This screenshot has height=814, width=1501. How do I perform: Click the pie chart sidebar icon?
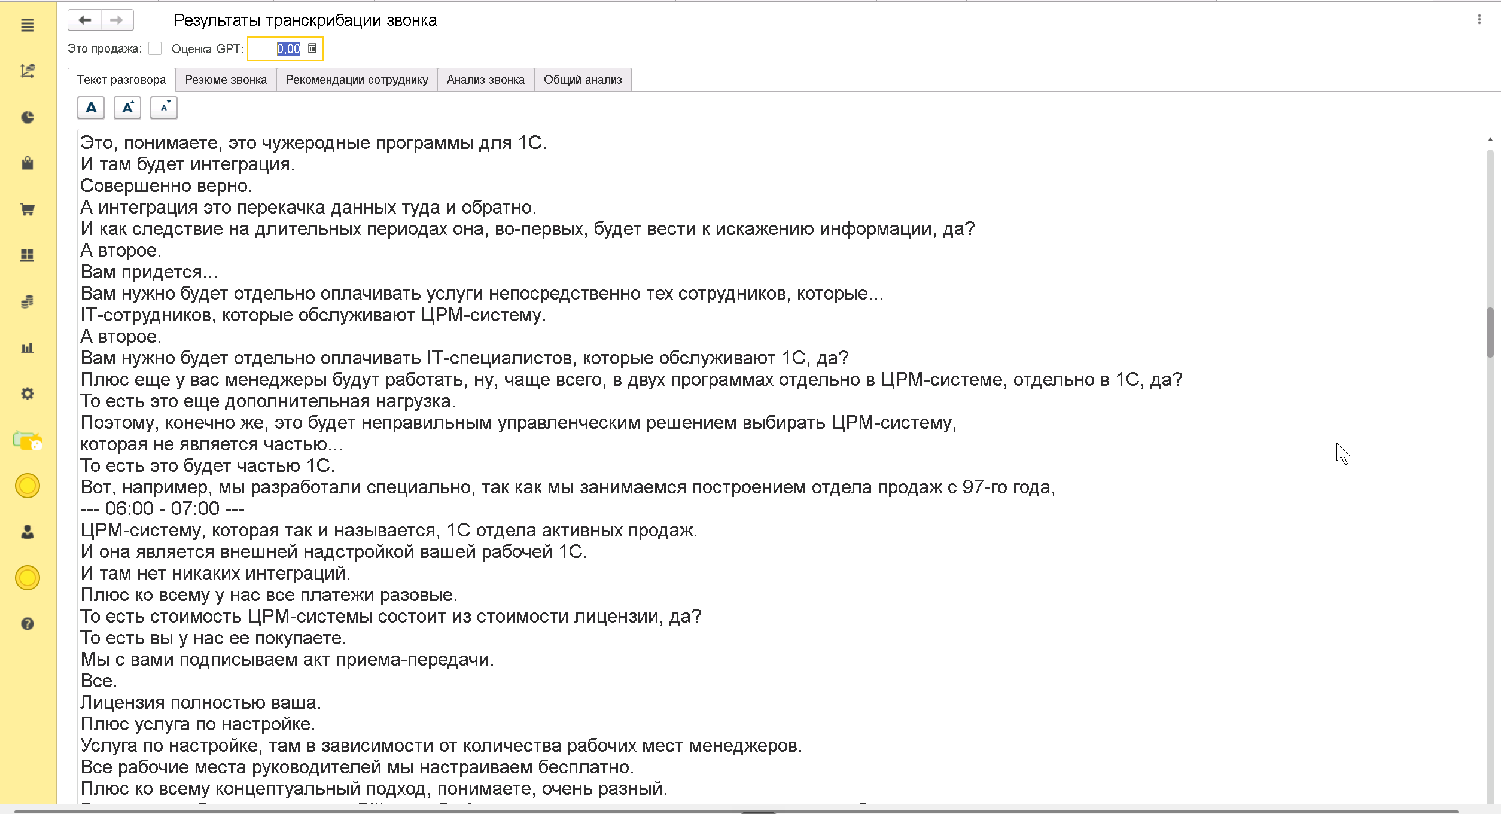28,117
